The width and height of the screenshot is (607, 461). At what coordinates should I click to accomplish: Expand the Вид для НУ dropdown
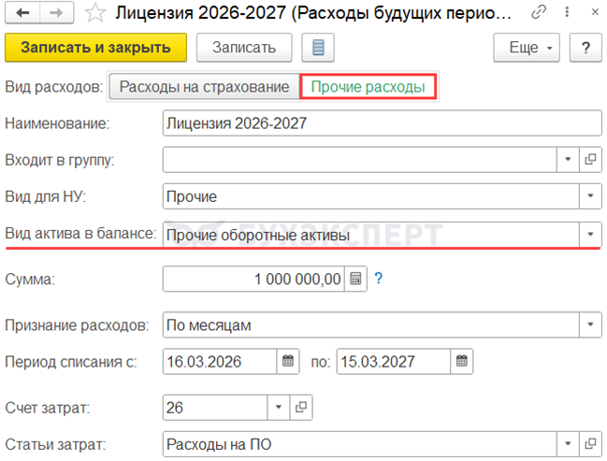click(x=590, y=196)
